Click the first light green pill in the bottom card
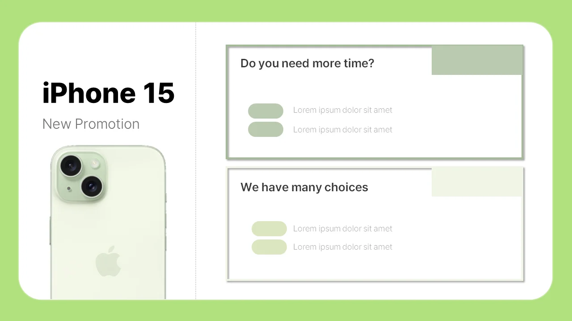This screenshot has height=321, width=572. pyautogui.click(x=269, y=229)
